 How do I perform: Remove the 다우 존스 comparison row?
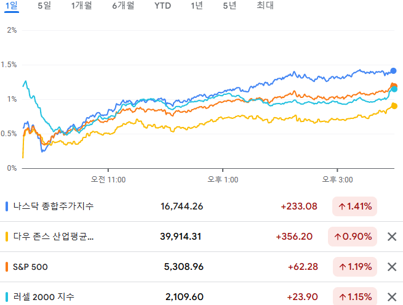pos(392,237)
